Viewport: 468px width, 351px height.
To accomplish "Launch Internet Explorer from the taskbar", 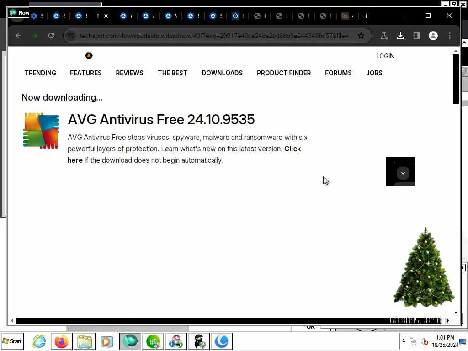I will 39,341.
